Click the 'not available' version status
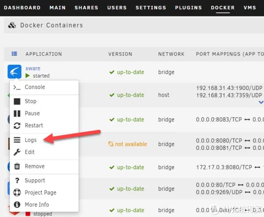264x217 pixels. [128, 144]
